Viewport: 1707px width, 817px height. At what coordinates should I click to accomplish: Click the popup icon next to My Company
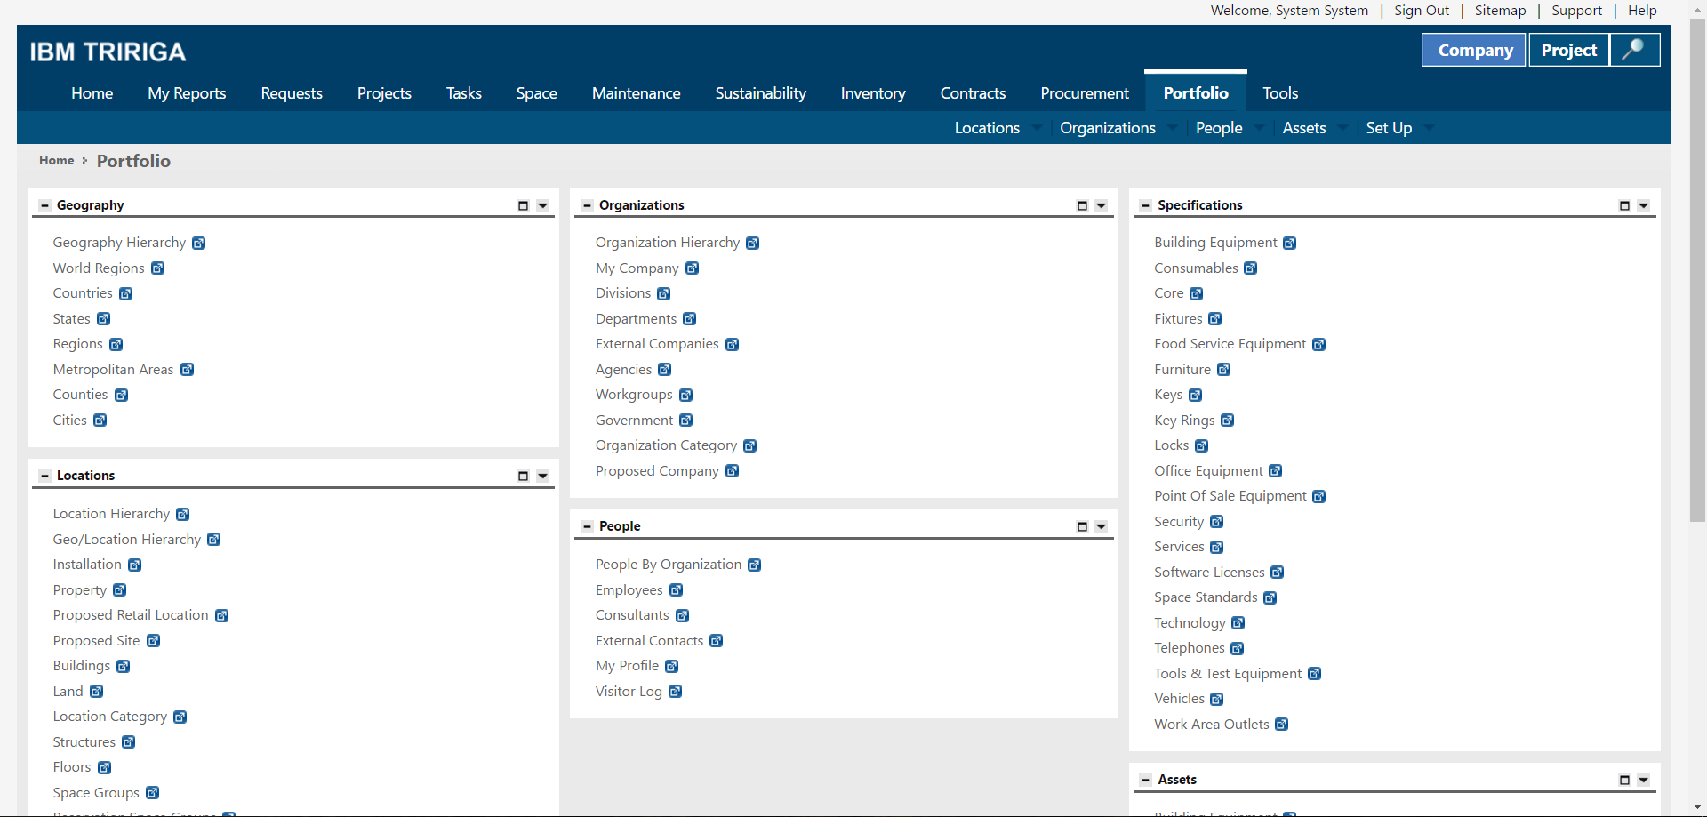[693, 268]
